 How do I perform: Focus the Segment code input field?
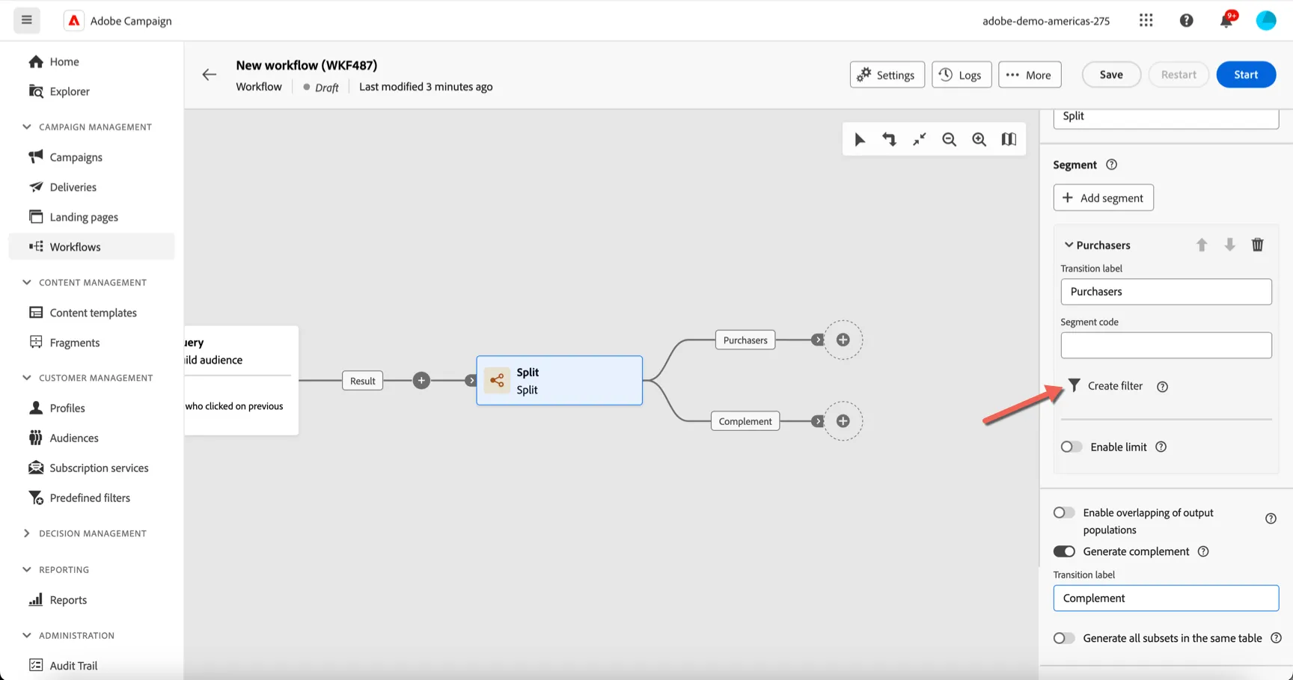coord(1166,345)
